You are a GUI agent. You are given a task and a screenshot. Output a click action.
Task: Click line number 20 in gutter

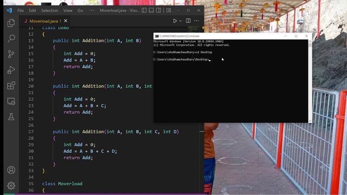pos(31,86)
